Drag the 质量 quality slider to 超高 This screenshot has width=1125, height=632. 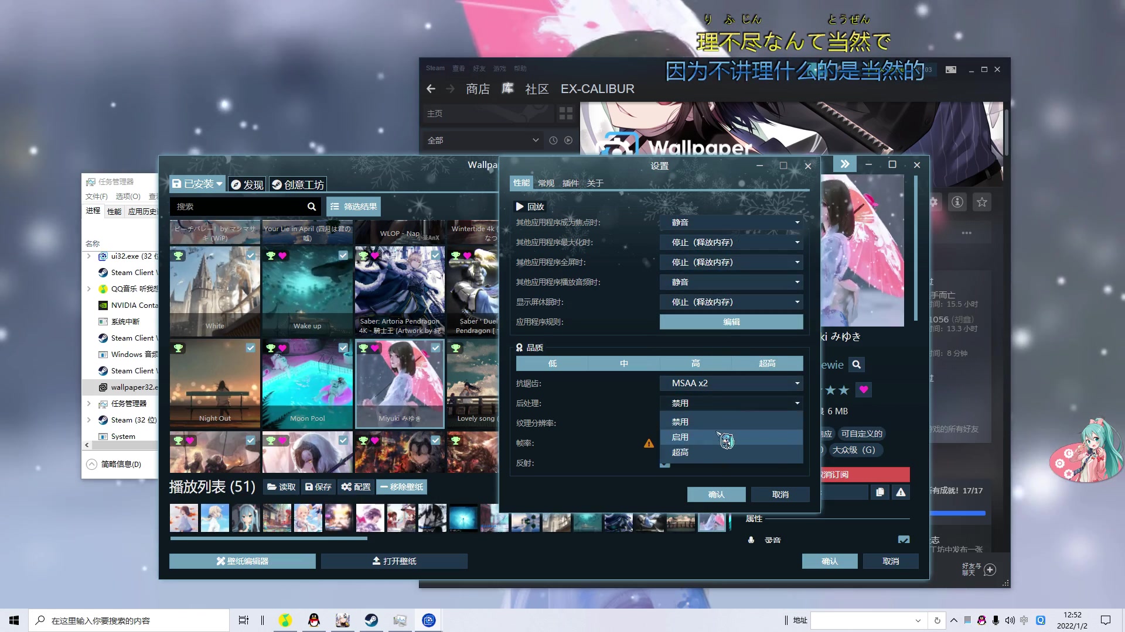(x=766, y=363)
